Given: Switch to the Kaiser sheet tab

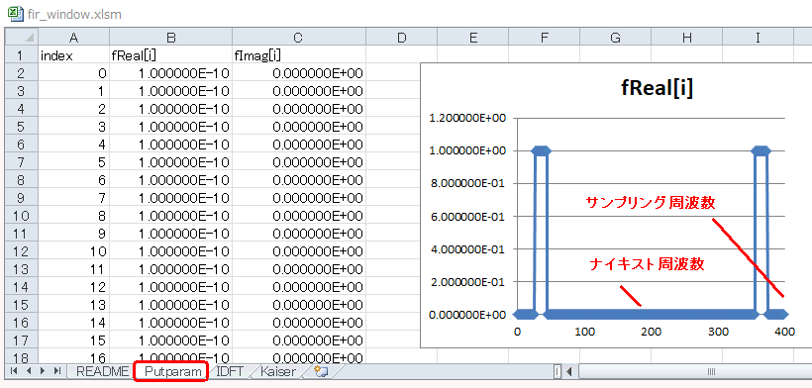Looking at the screenshot, I should (278, 371).
